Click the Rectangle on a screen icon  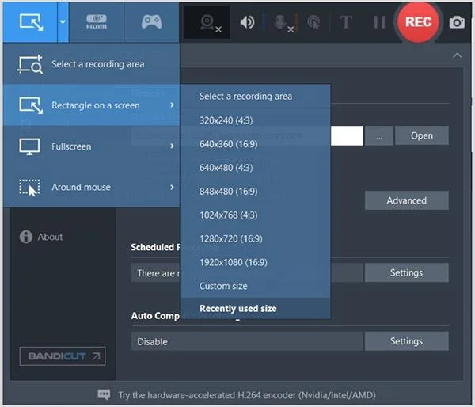[x=31, y=105]
